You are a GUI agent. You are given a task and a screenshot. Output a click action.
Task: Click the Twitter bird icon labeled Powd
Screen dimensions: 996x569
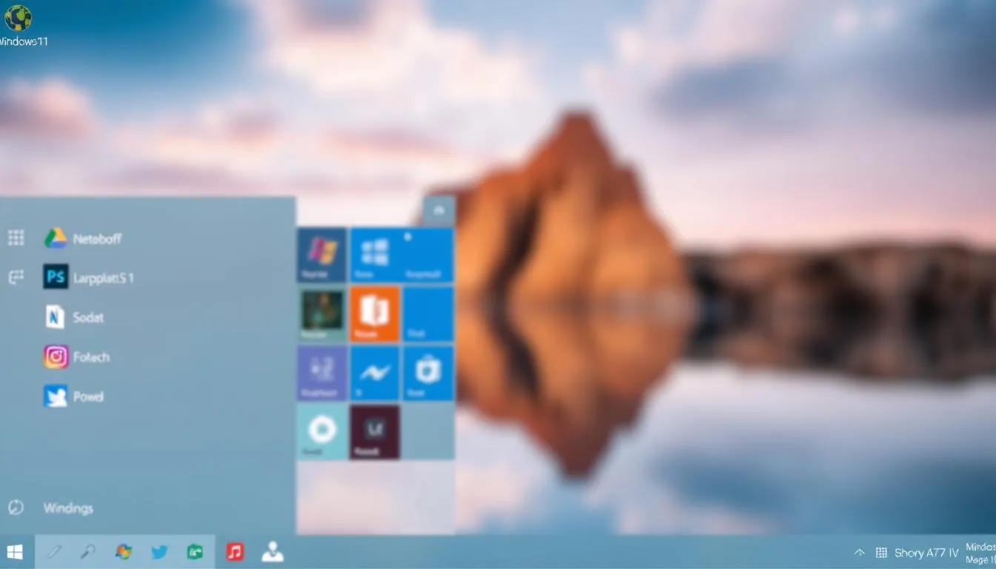click(56, 396)
